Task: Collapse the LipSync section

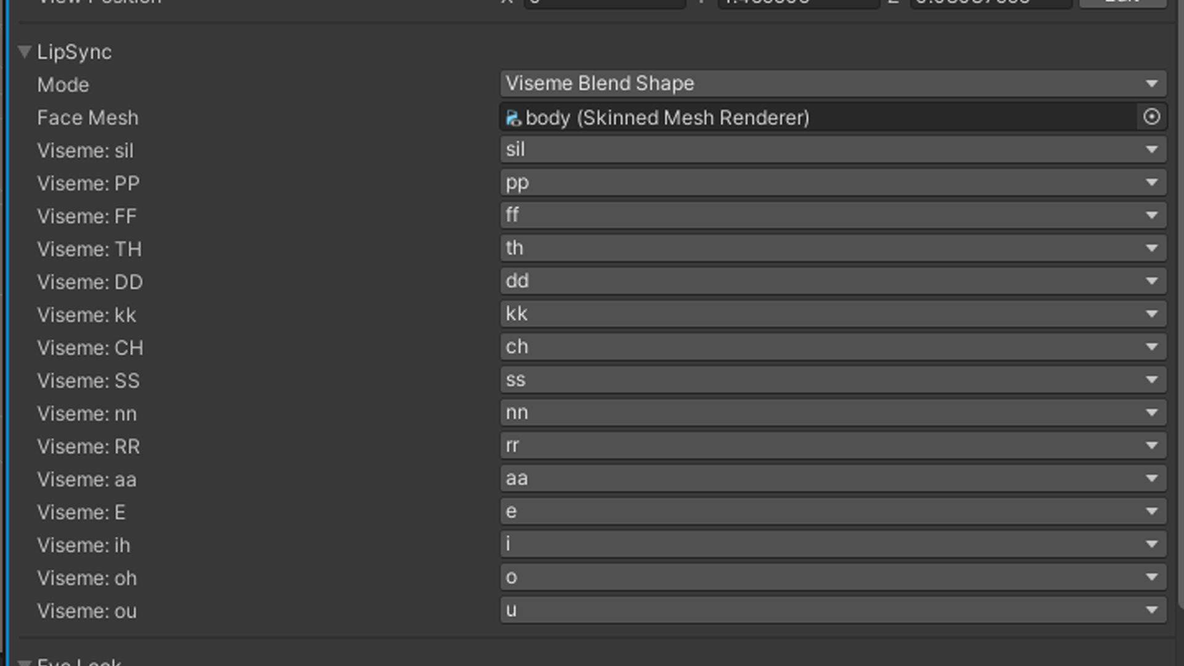Action: tap(25, 52)
